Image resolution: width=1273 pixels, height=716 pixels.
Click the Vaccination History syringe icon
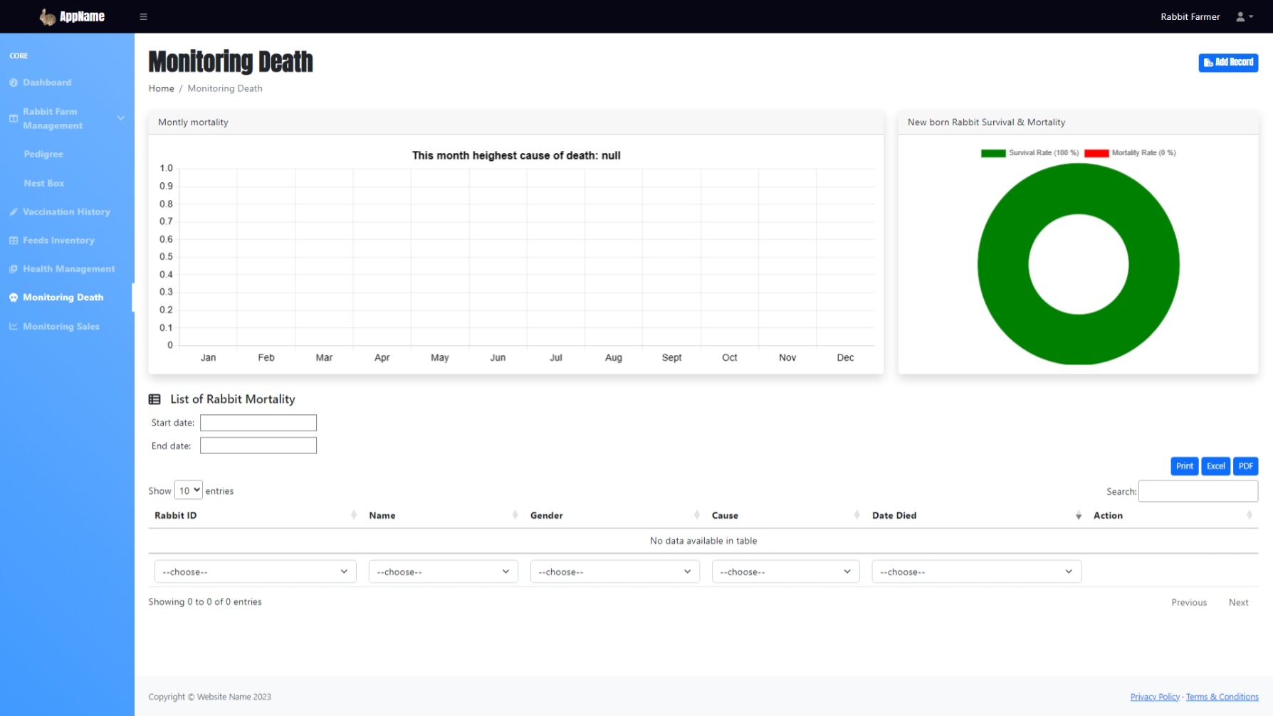[14, 212]
